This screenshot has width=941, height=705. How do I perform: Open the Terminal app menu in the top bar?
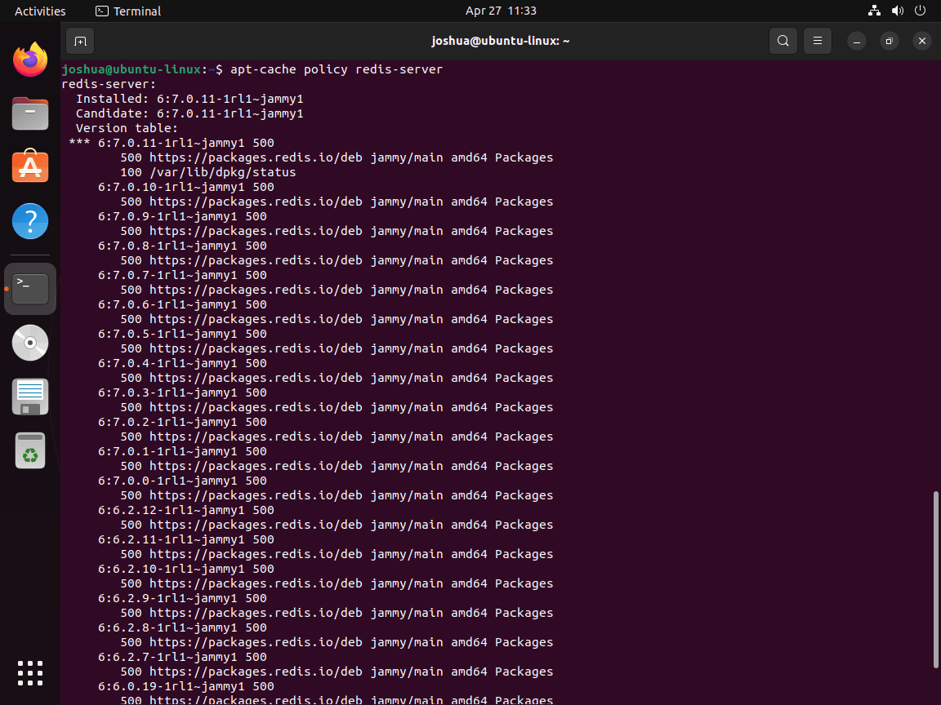point(128,11)
